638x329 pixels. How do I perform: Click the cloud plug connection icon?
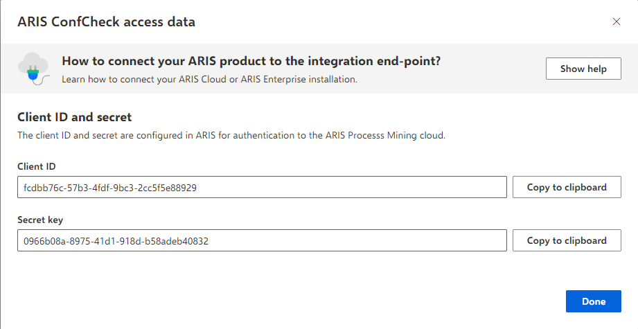[34, 69]
